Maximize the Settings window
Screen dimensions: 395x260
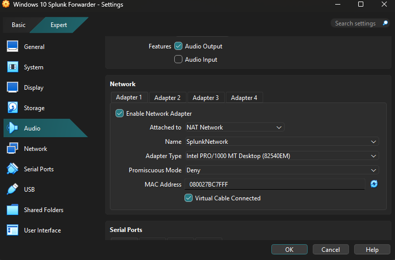coord(361,4)
